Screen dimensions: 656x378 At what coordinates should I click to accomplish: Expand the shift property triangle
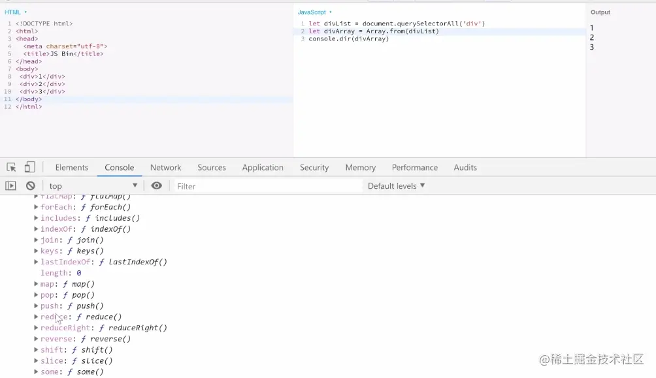click(36, 349)
